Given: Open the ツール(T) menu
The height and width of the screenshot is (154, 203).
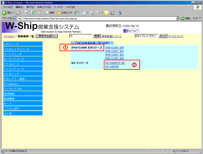Looking at the screenshot, I should [x=58, y=7].
